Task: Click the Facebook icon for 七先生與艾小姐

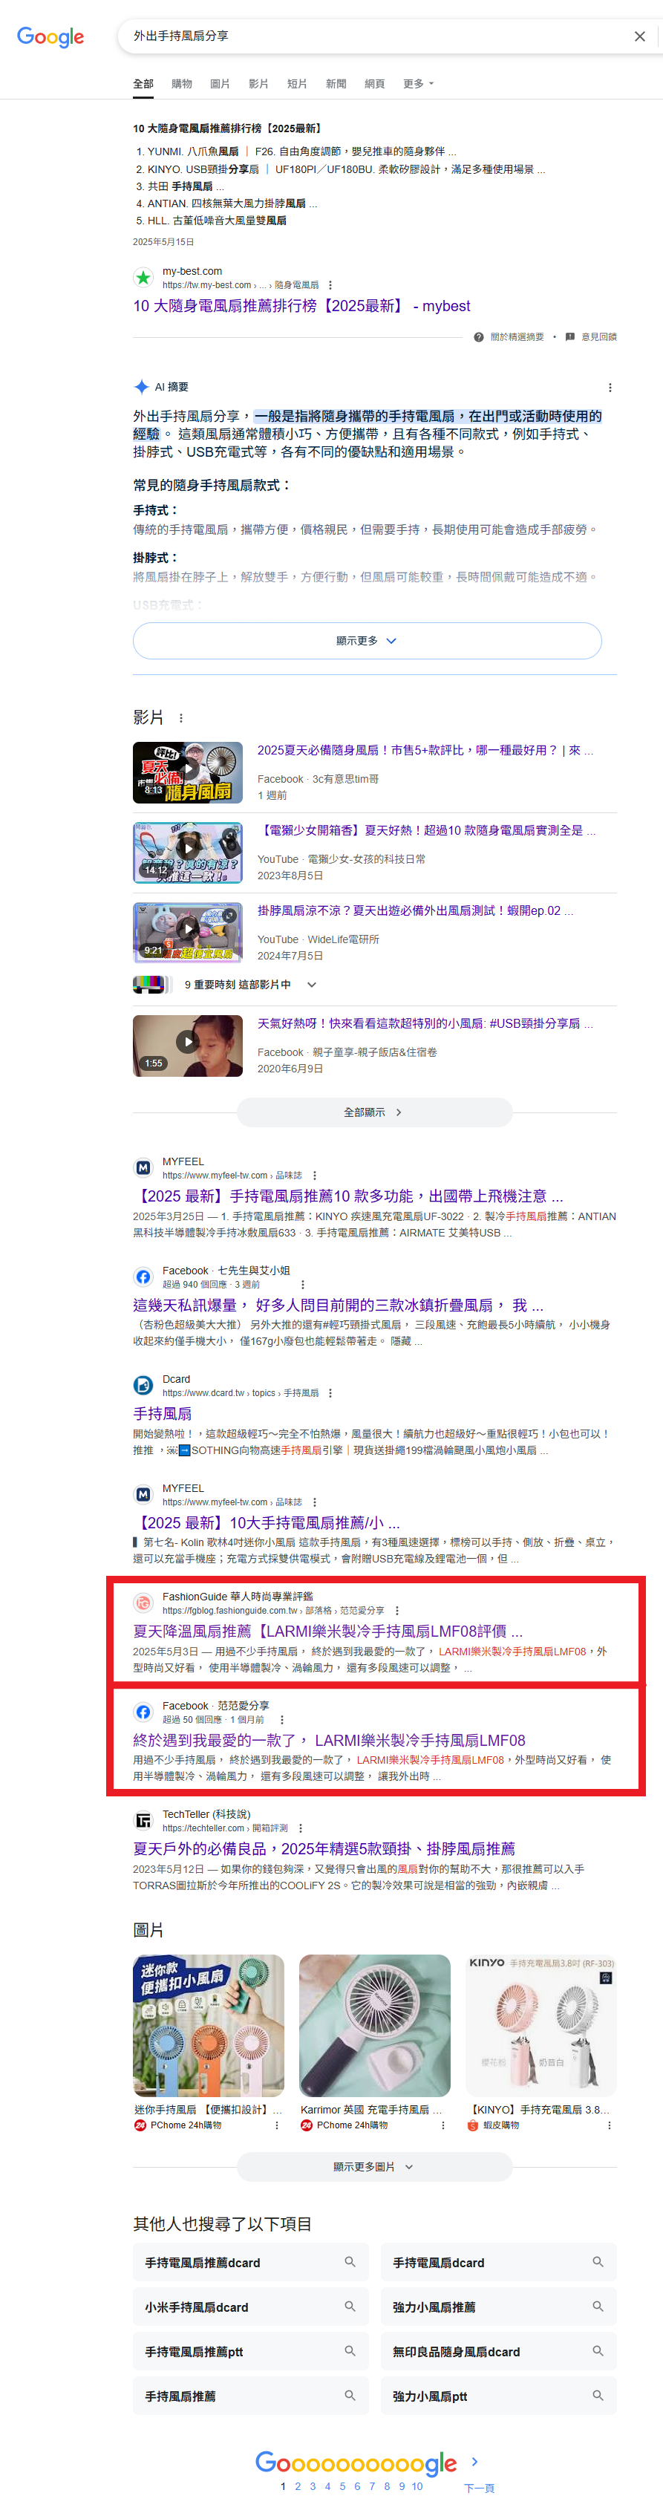Action: pyautogui.click(x=143, y=1277)
